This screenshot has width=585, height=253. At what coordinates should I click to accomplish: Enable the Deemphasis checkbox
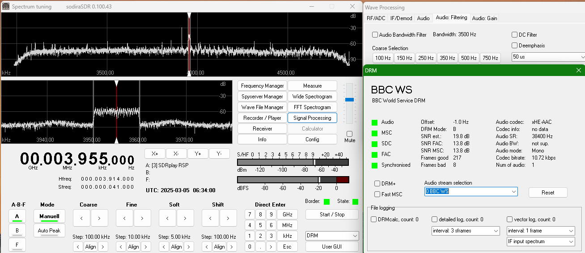515,45
